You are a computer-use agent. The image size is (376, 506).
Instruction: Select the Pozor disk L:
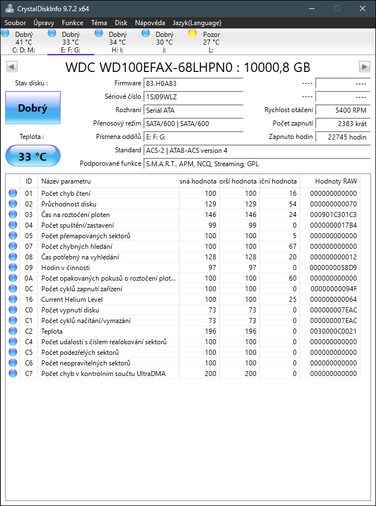point(211,42)
